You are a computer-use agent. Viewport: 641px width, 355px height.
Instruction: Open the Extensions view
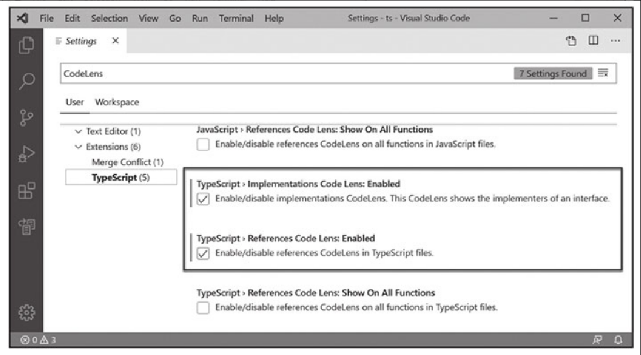point(27,190)
